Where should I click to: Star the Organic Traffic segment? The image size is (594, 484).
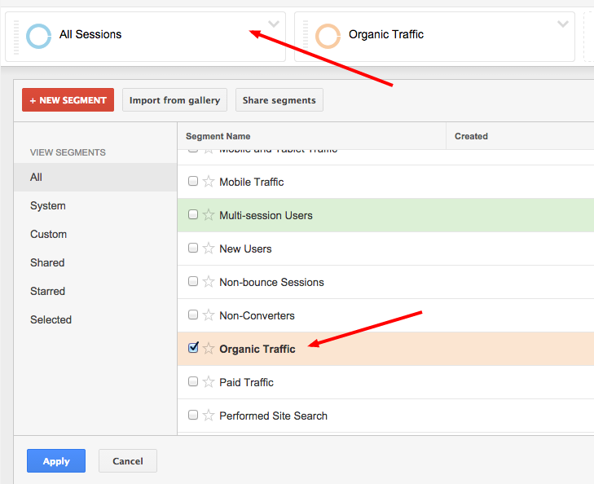coord(209,348)
